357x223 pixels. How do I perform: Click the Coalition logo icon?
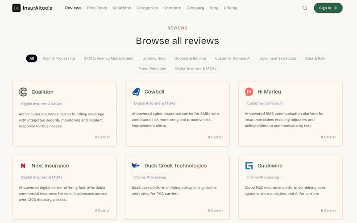coord(23,92)
